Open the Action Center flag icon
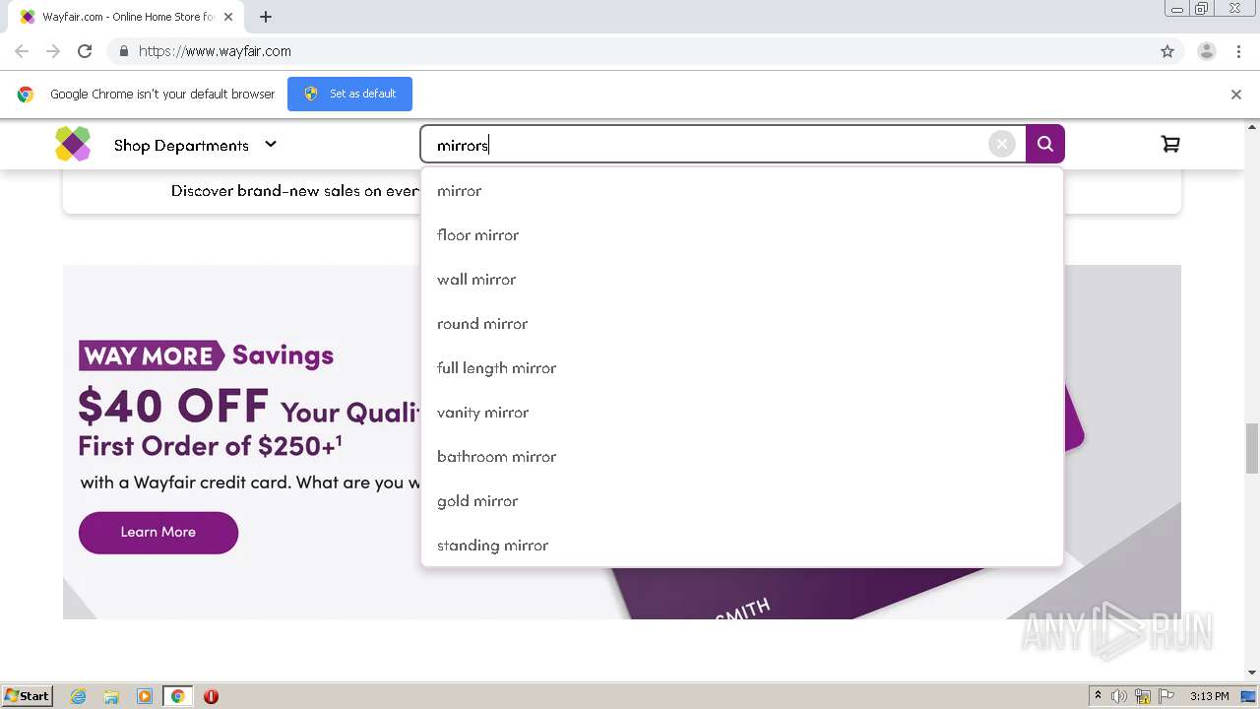Viewport: 1260px width, 709px height. tap(1166, 696)
